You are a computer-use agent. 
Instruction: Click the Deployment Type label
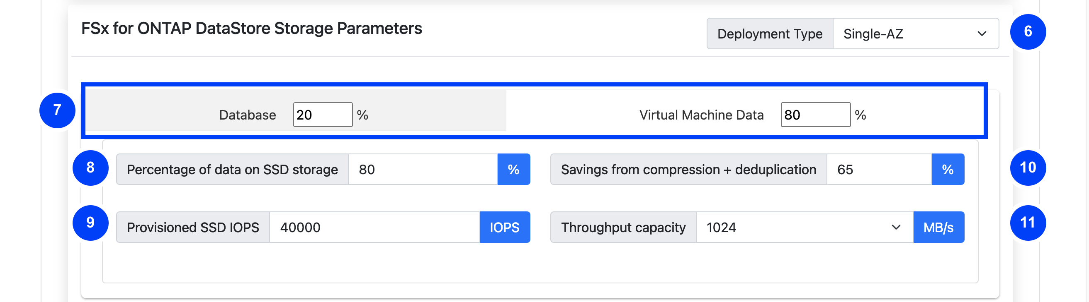(769, 34)
